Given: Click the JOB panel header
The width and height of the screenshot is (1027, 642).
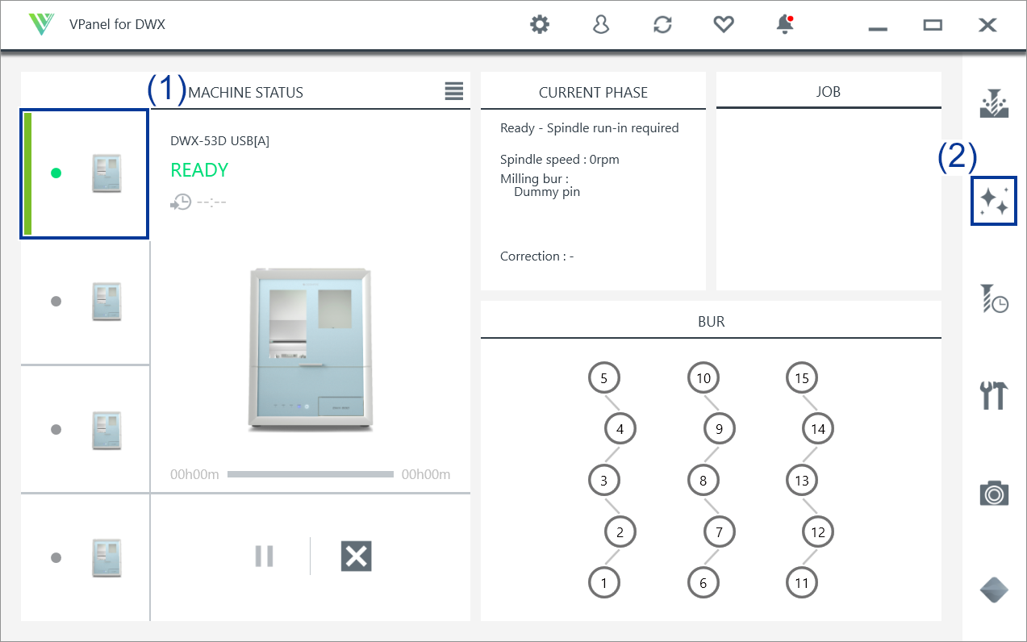Looking at the screenshot, I should pos(829,92).
